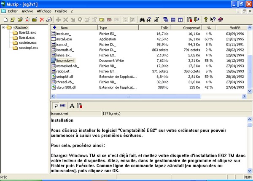This screenshot has height=181, width=253.
Task: Collapse the <Racine> tree node
Action: click(x=3, y=28)
